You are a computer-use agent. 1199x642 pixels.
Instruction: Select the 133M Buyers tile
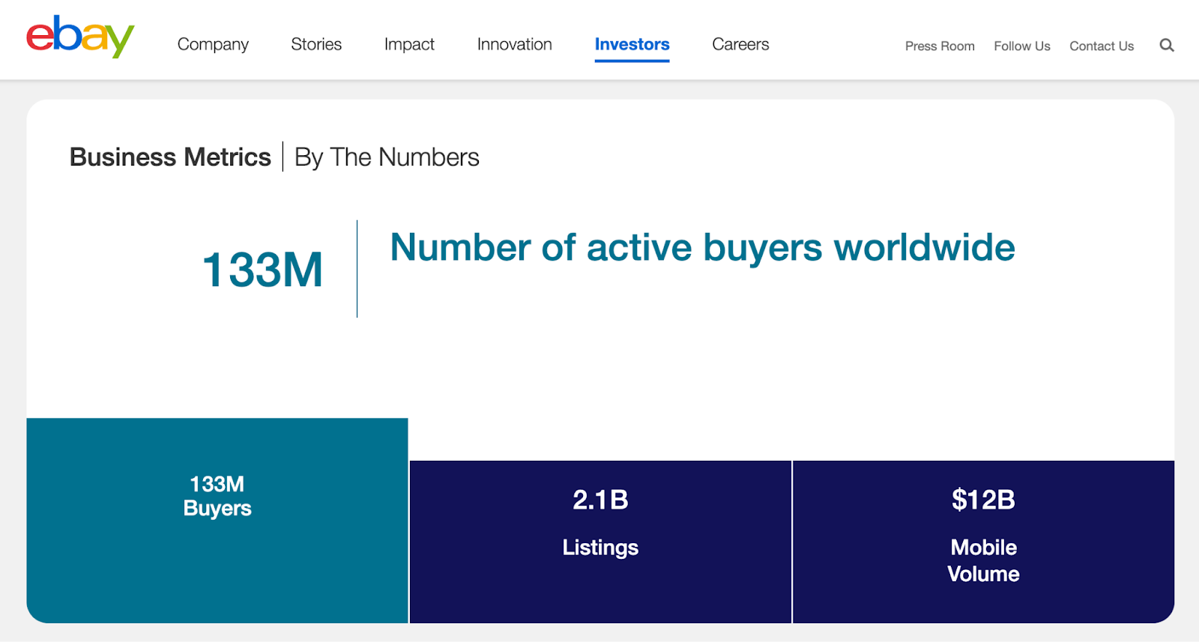click(217, 521)
